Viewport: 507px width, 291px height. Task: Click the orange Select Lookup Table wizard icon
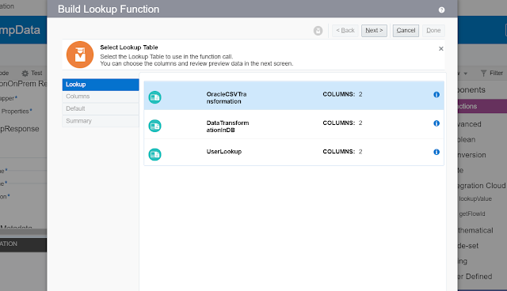pos(80,55)
